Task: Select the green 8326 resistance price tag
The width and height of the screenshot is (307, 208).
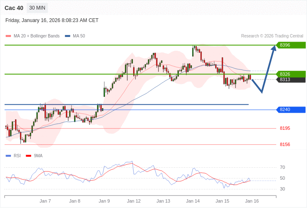Action: tap(291, 74)
